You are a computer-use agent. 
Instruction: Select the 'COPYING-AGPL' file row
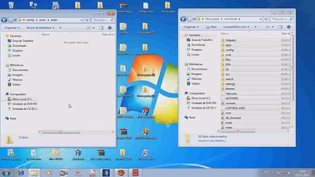click(x=255, y=108)
